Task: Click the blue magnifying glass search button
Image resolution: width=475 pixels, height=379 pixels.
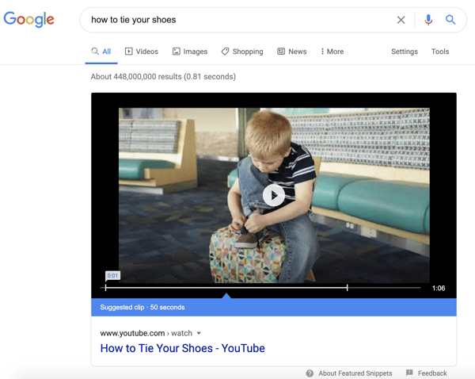Action: pos(450,20)
